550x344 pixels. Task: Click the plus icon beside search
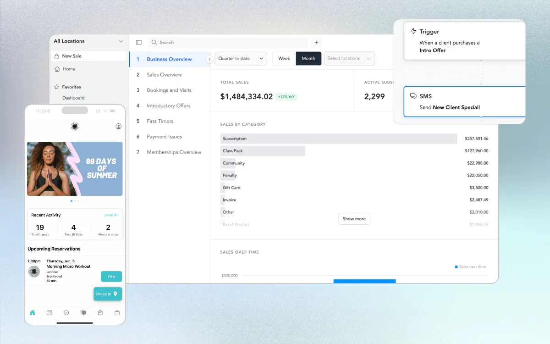click(316, 42)
